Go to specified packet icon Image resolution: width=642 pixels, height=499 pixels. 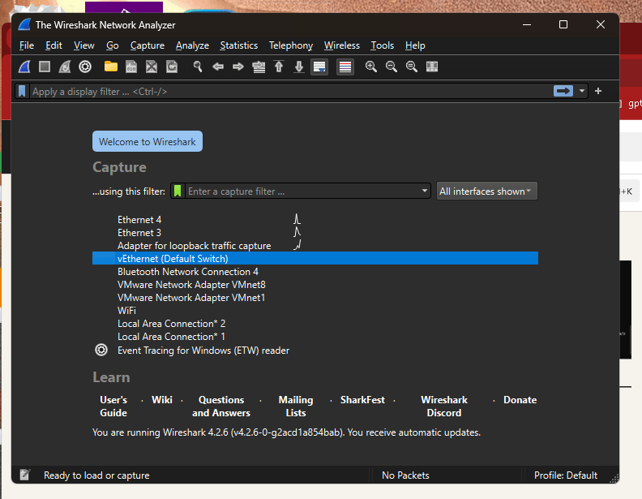pos(259,67)
